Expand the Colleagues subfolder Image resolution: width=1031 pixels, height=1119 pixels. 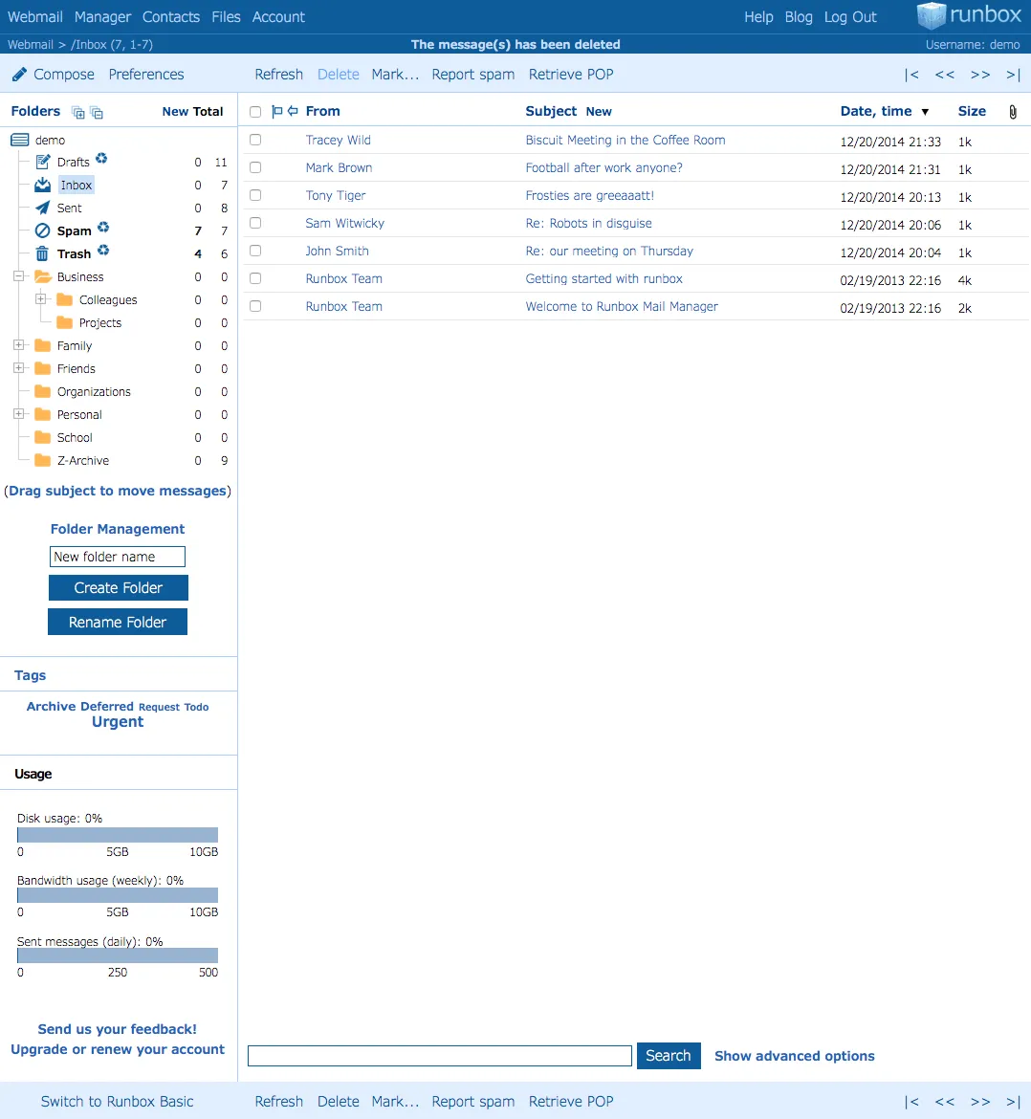pyautogui.click(x=39, y=299)
